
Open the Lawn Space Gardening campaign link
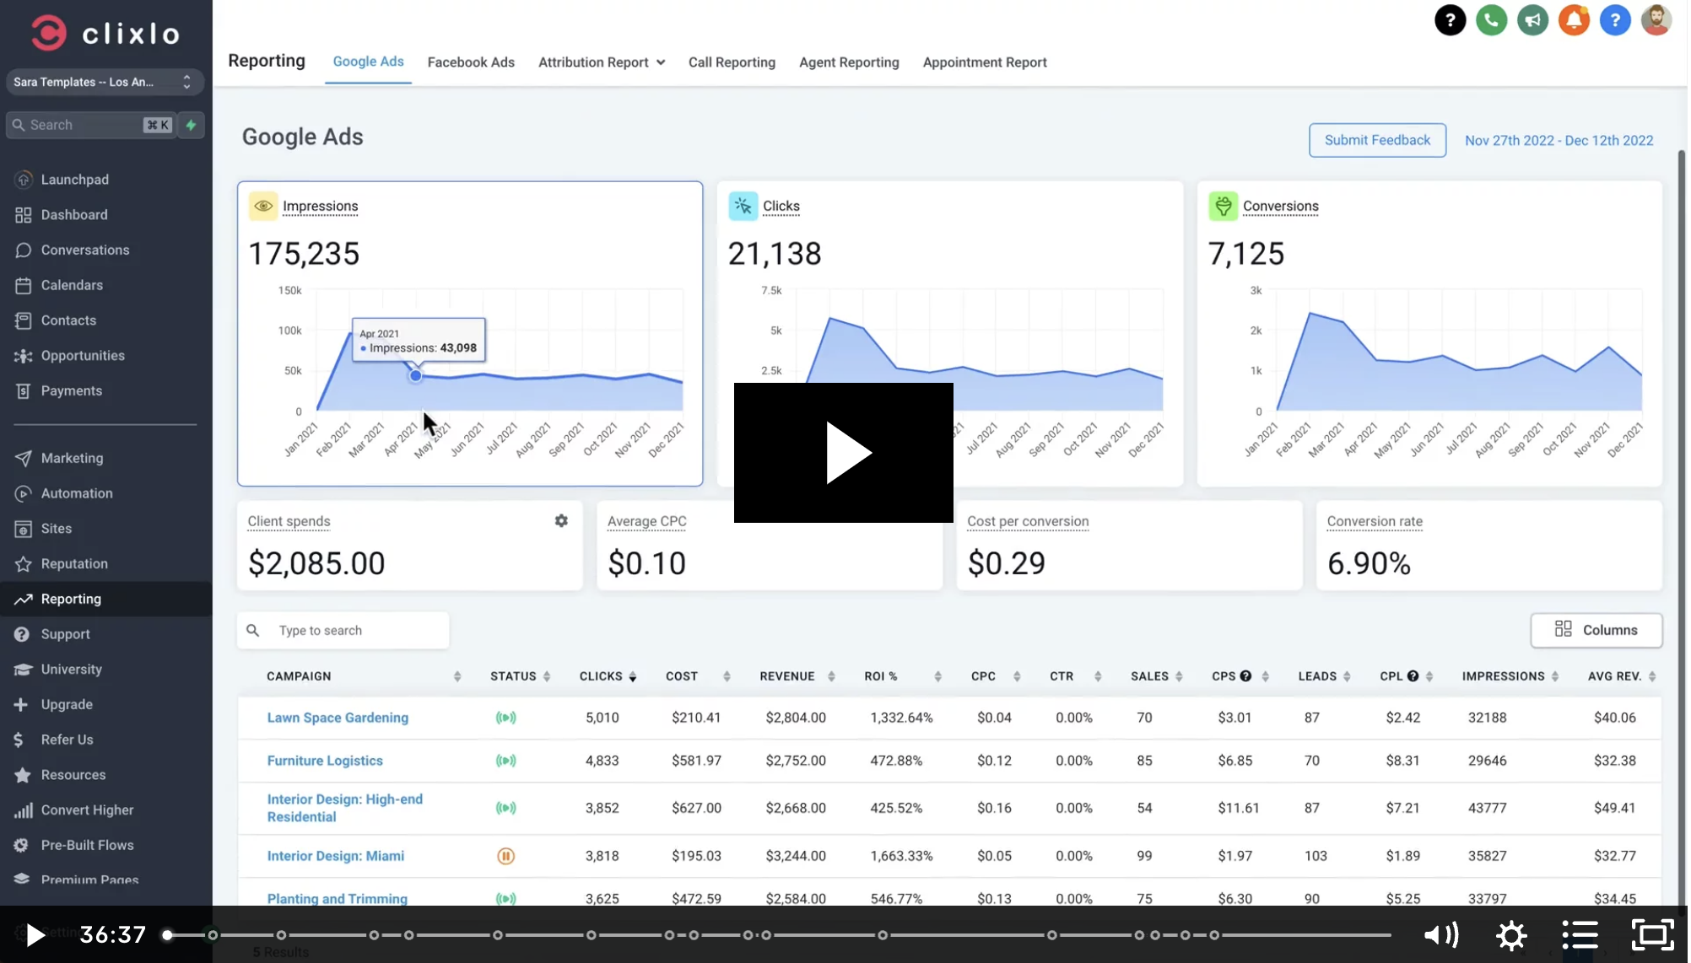pos(338,718)
